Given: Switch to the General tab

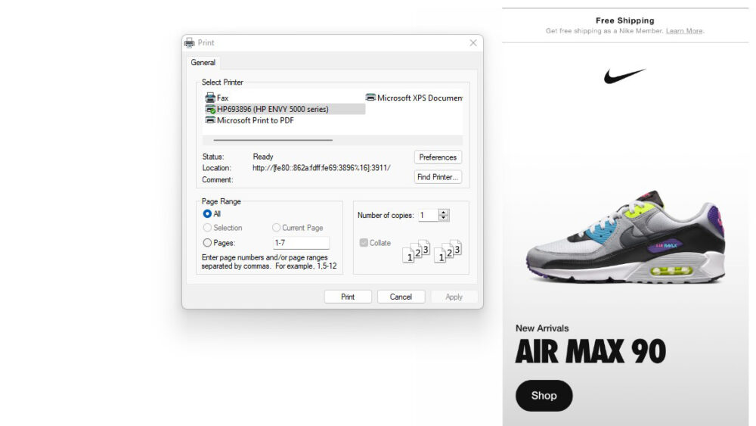Looking at the screenshot, I should click(203, 63).
